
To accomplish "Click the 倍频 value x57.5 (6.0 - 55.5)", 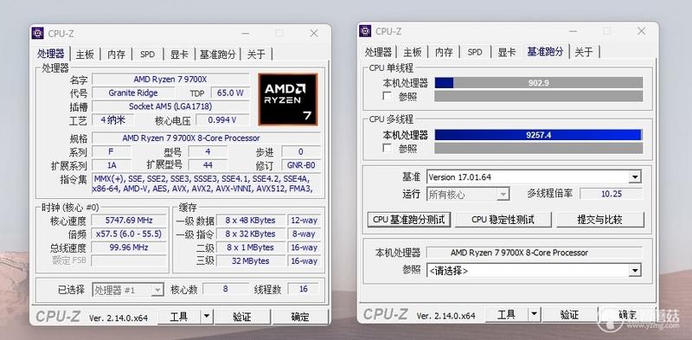I will point(129,234).
